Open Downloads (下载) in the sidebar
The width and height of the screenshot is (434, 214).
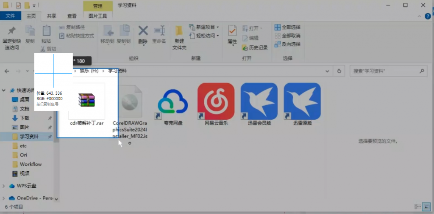coord(21,118)
